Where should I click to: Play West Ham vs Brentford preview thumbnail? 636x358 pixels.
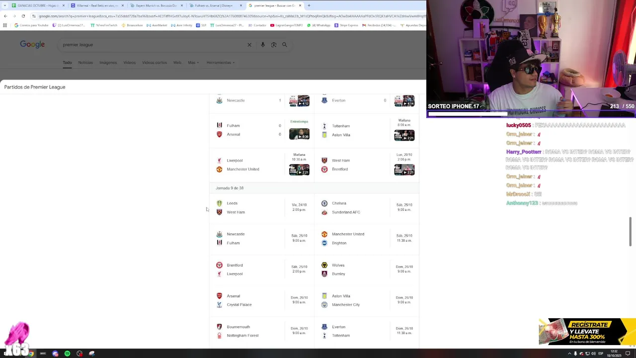click(404, 170)
